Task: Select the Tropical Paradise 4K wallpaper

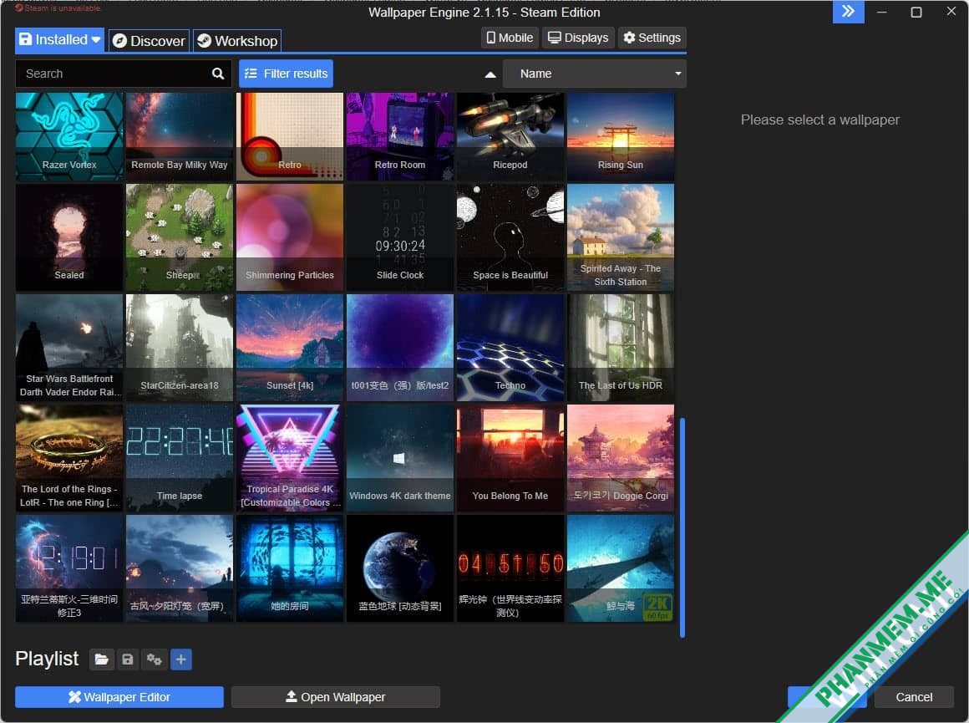Action: 290,458
